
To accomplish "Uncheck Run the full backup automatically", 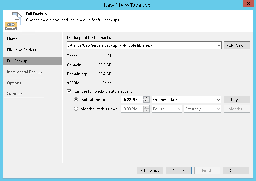I will pos(69,91).
